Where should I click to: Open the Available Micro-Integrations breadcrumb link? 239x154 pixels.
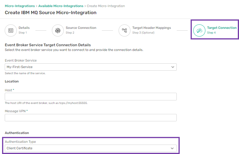tap(61, 6)
